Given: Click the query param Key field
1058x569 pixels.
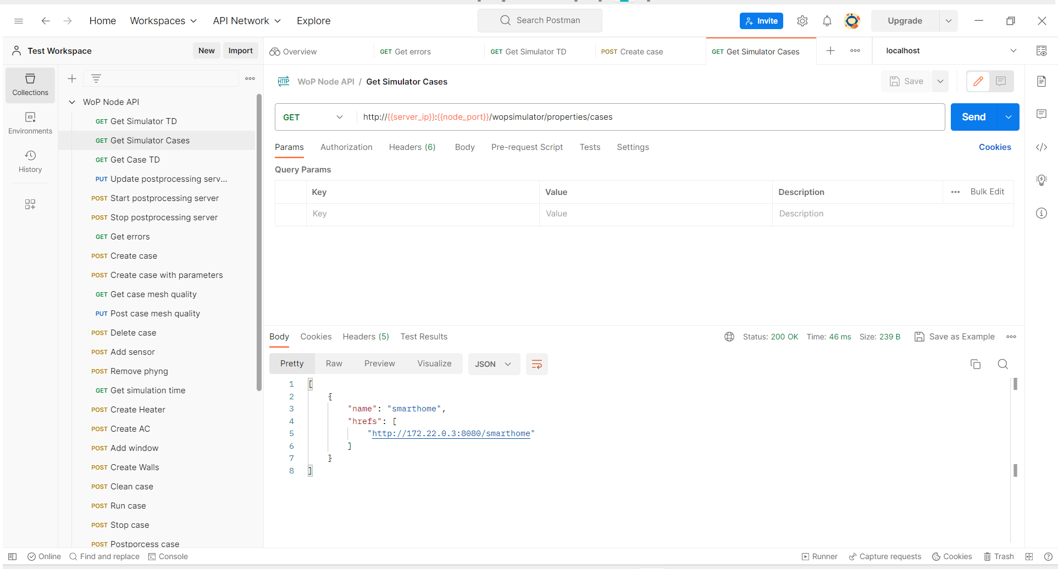Looking at the screenshot, I should point(422,214).
